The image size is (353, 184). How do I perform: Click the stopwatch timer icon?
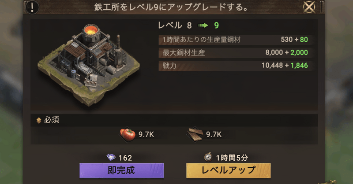point(208,157)
